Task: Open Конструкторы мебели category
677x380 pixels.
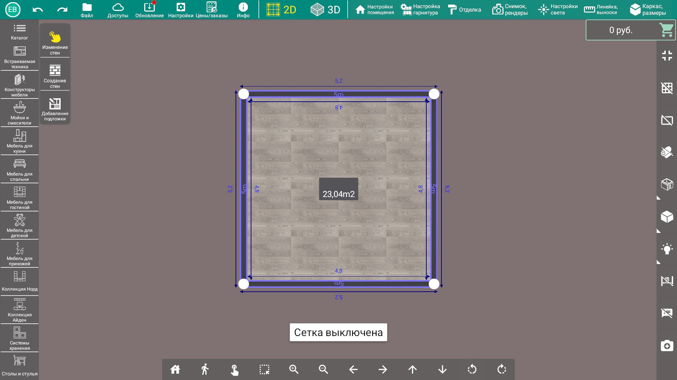Action: coord(19,85)
